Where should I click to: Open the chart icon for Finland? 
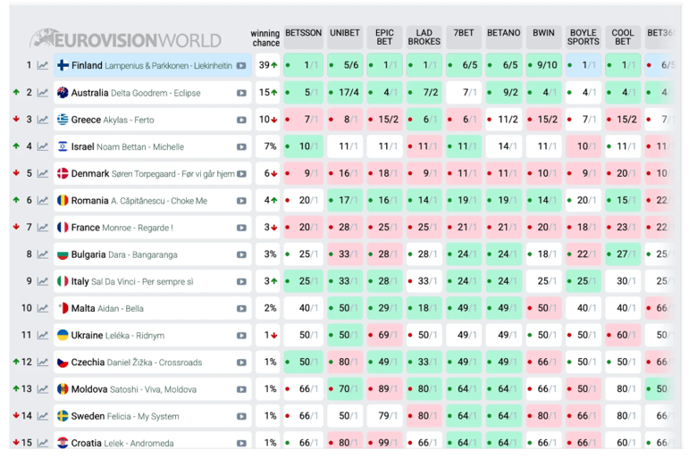43,66
